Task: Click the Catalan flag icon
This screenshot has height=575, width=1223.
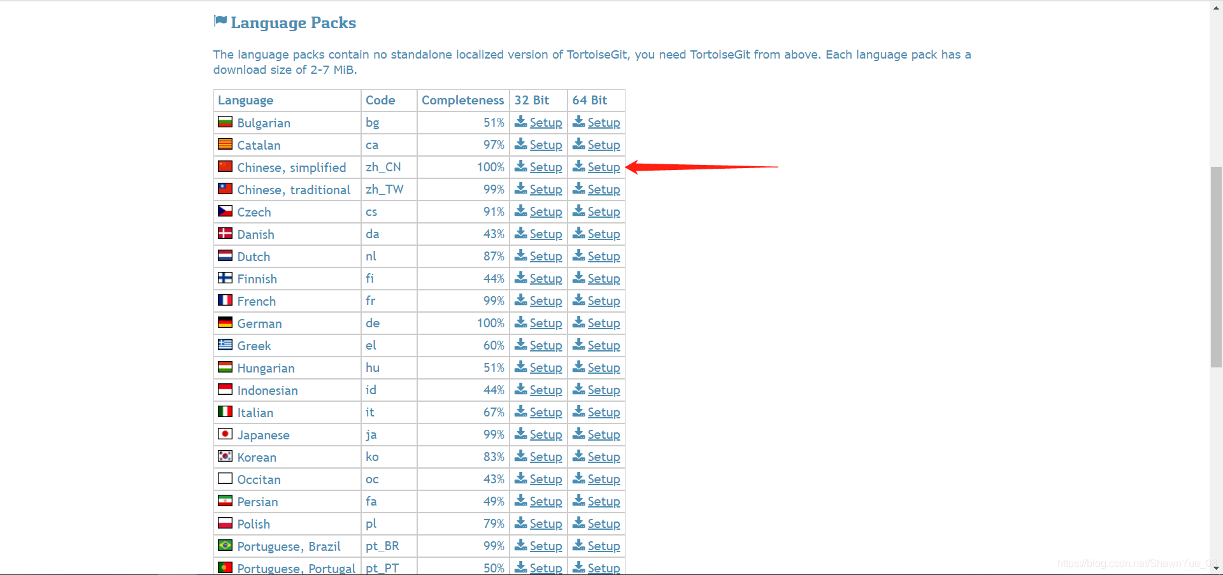Action: point(225,144)
